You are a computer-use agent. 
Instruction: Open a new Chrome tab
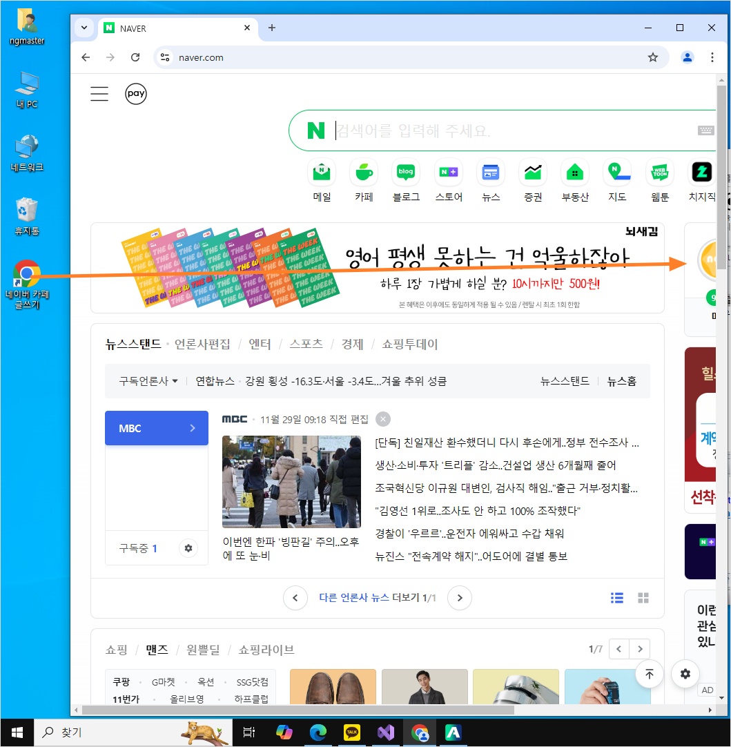point(271,28)
